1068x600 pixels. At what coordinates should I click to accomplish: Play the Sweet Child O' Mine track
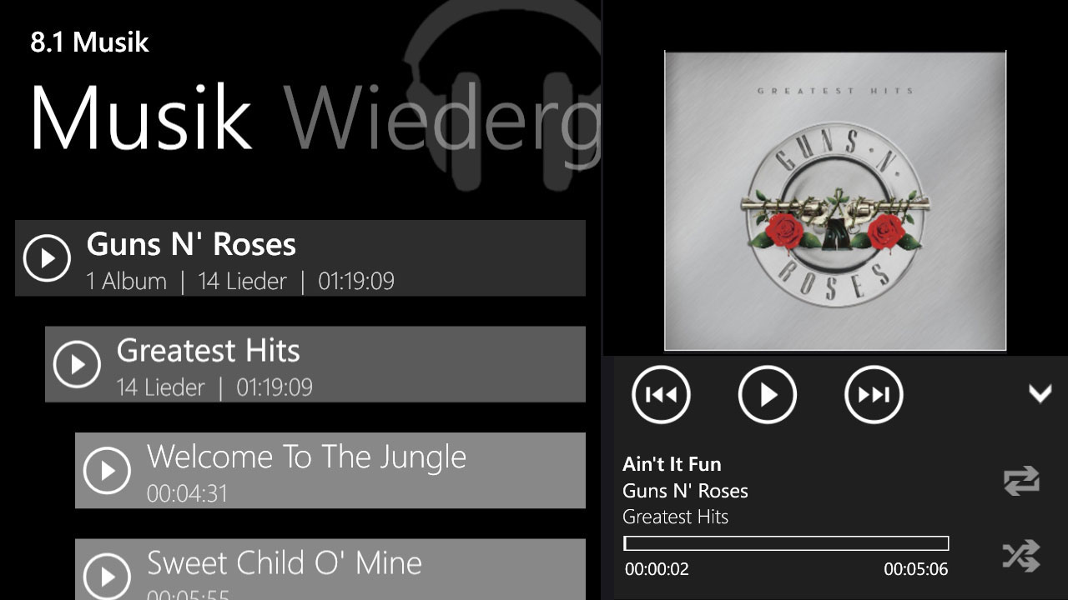point(107,576)
